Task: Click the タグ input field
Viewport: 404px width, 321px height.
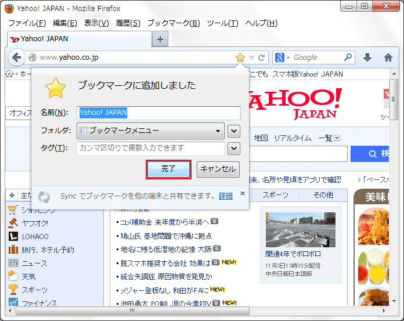Action: tap(150, 148)
